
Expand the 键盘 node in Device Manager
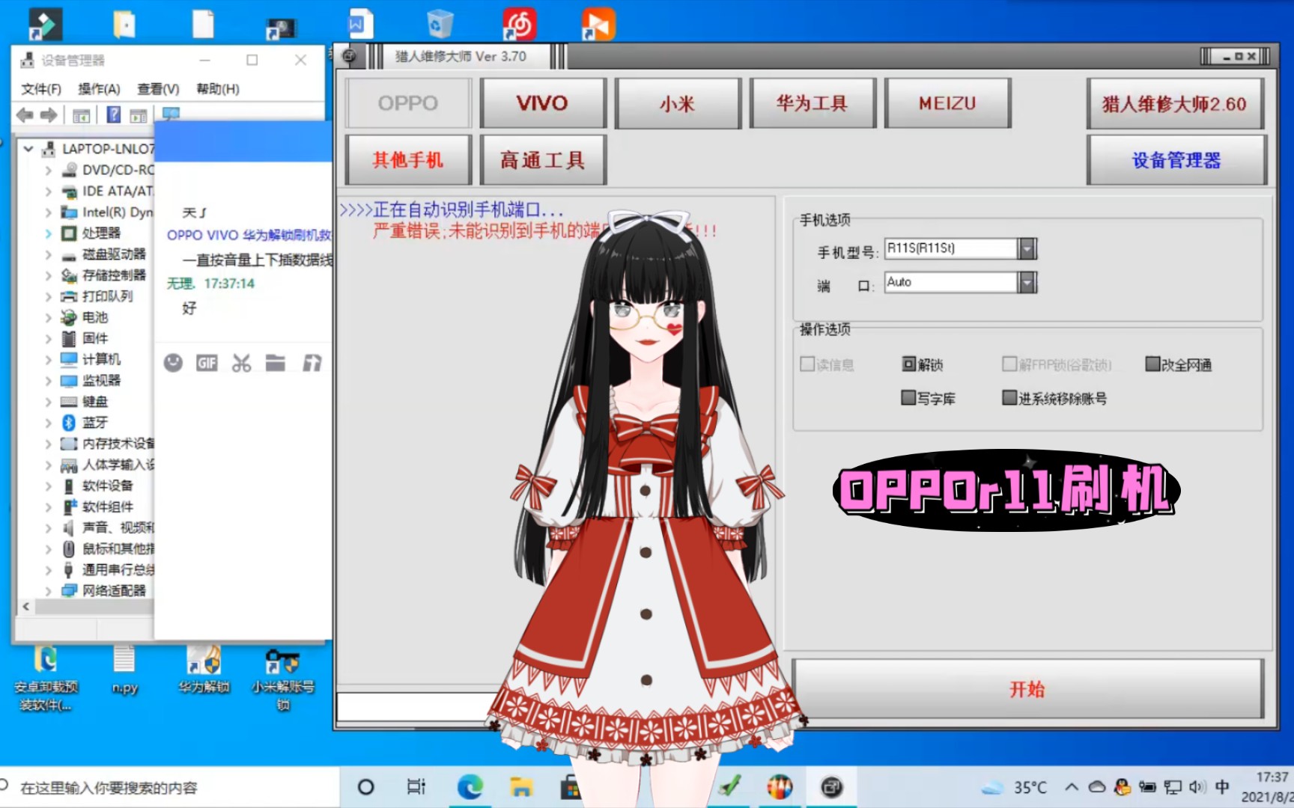coord(48,402)
